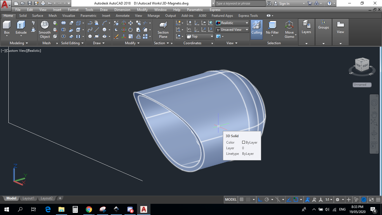Screen dimensions: 382x215
Task: Click the Save icon in quick access toolbar
Action: (x=29, y=3)
